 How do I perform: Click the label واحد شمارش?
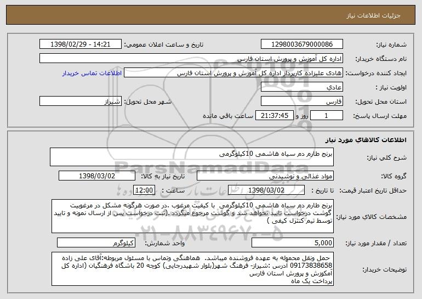pyautogui.click(x=165, y=243)
